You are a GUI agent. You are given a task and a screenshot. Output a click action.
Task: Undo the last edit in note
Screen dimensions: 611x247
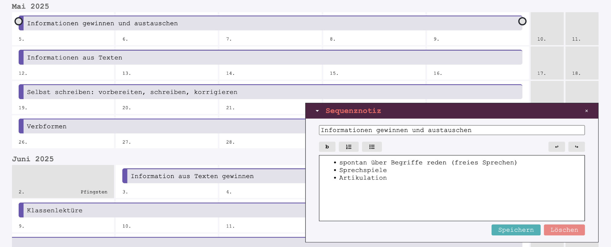556,147
